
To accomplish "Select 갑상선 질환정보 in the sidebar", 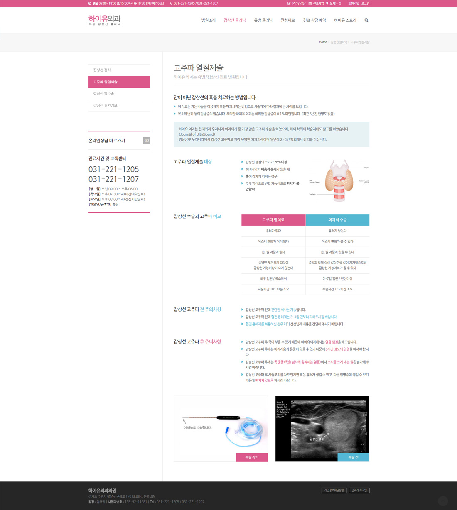I will point(119,105).
